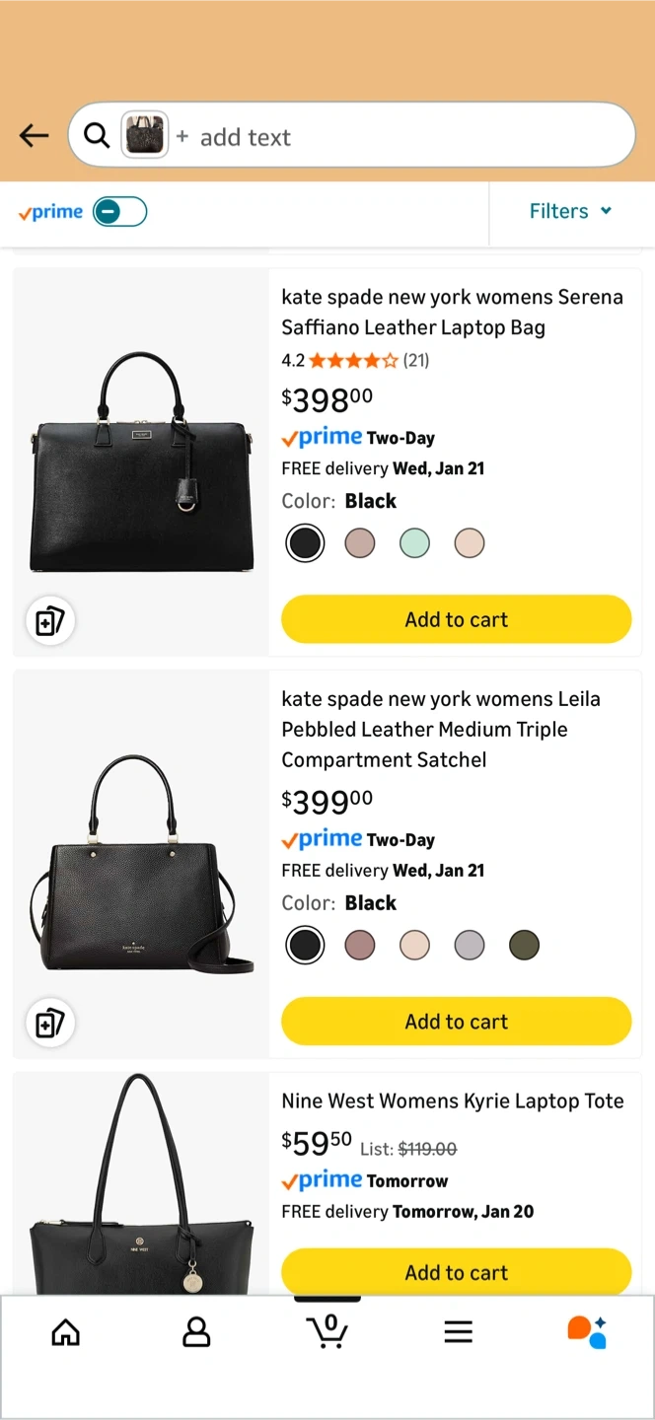Viewport: 655px width, 1420px height.
Task: Add Leila Satchel to cart
Action: (x=456, y=1022)
